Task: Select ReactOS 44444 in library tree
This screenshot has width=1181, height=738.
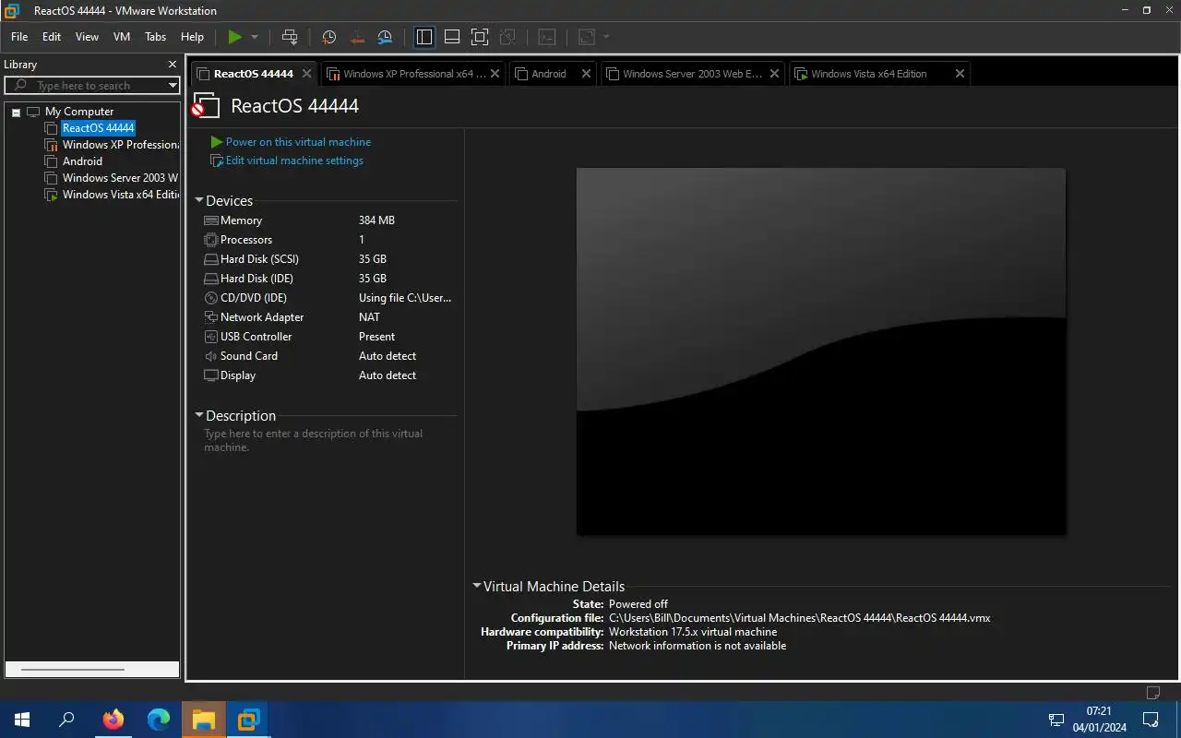Action: pos(98,128)
